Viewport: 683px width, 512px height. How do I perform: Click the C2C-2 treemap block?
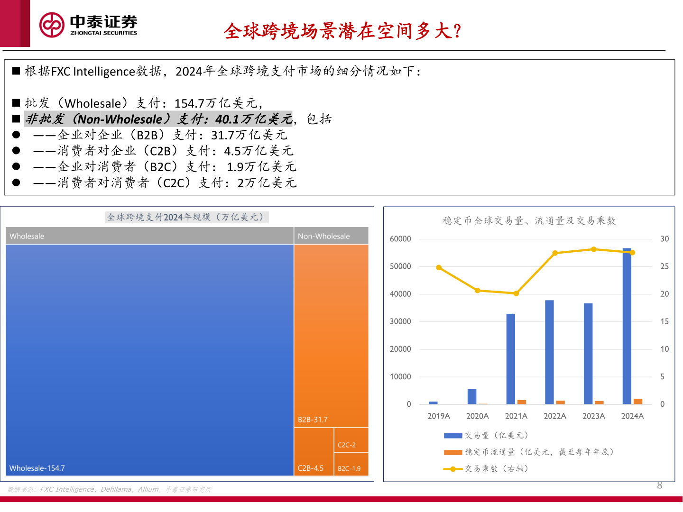351,440
